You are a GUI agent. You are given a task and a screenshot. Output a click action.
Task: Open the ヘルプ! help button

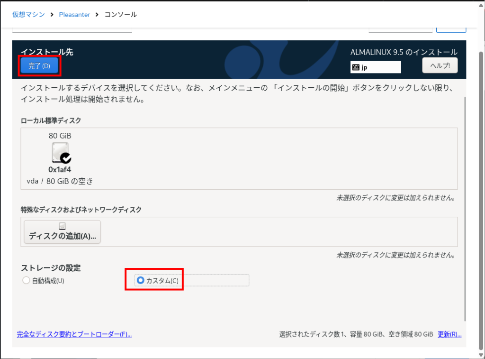click(x=440, y=66)
